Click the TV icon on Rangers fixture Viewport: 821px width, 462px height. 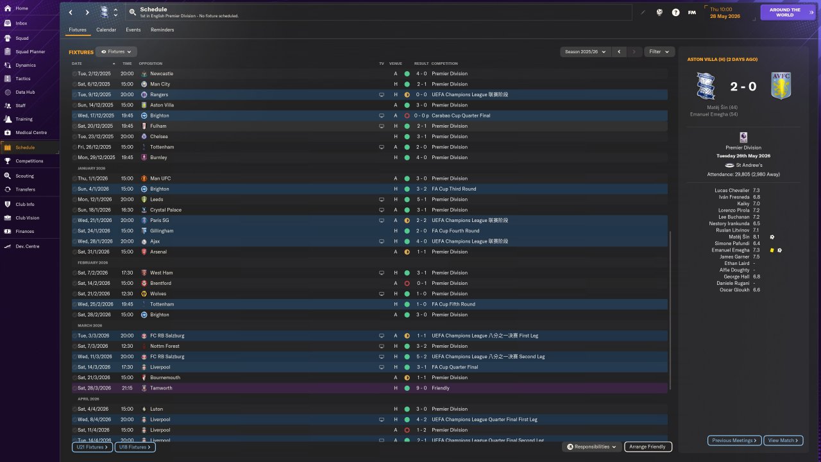click(x=382, y=95)
